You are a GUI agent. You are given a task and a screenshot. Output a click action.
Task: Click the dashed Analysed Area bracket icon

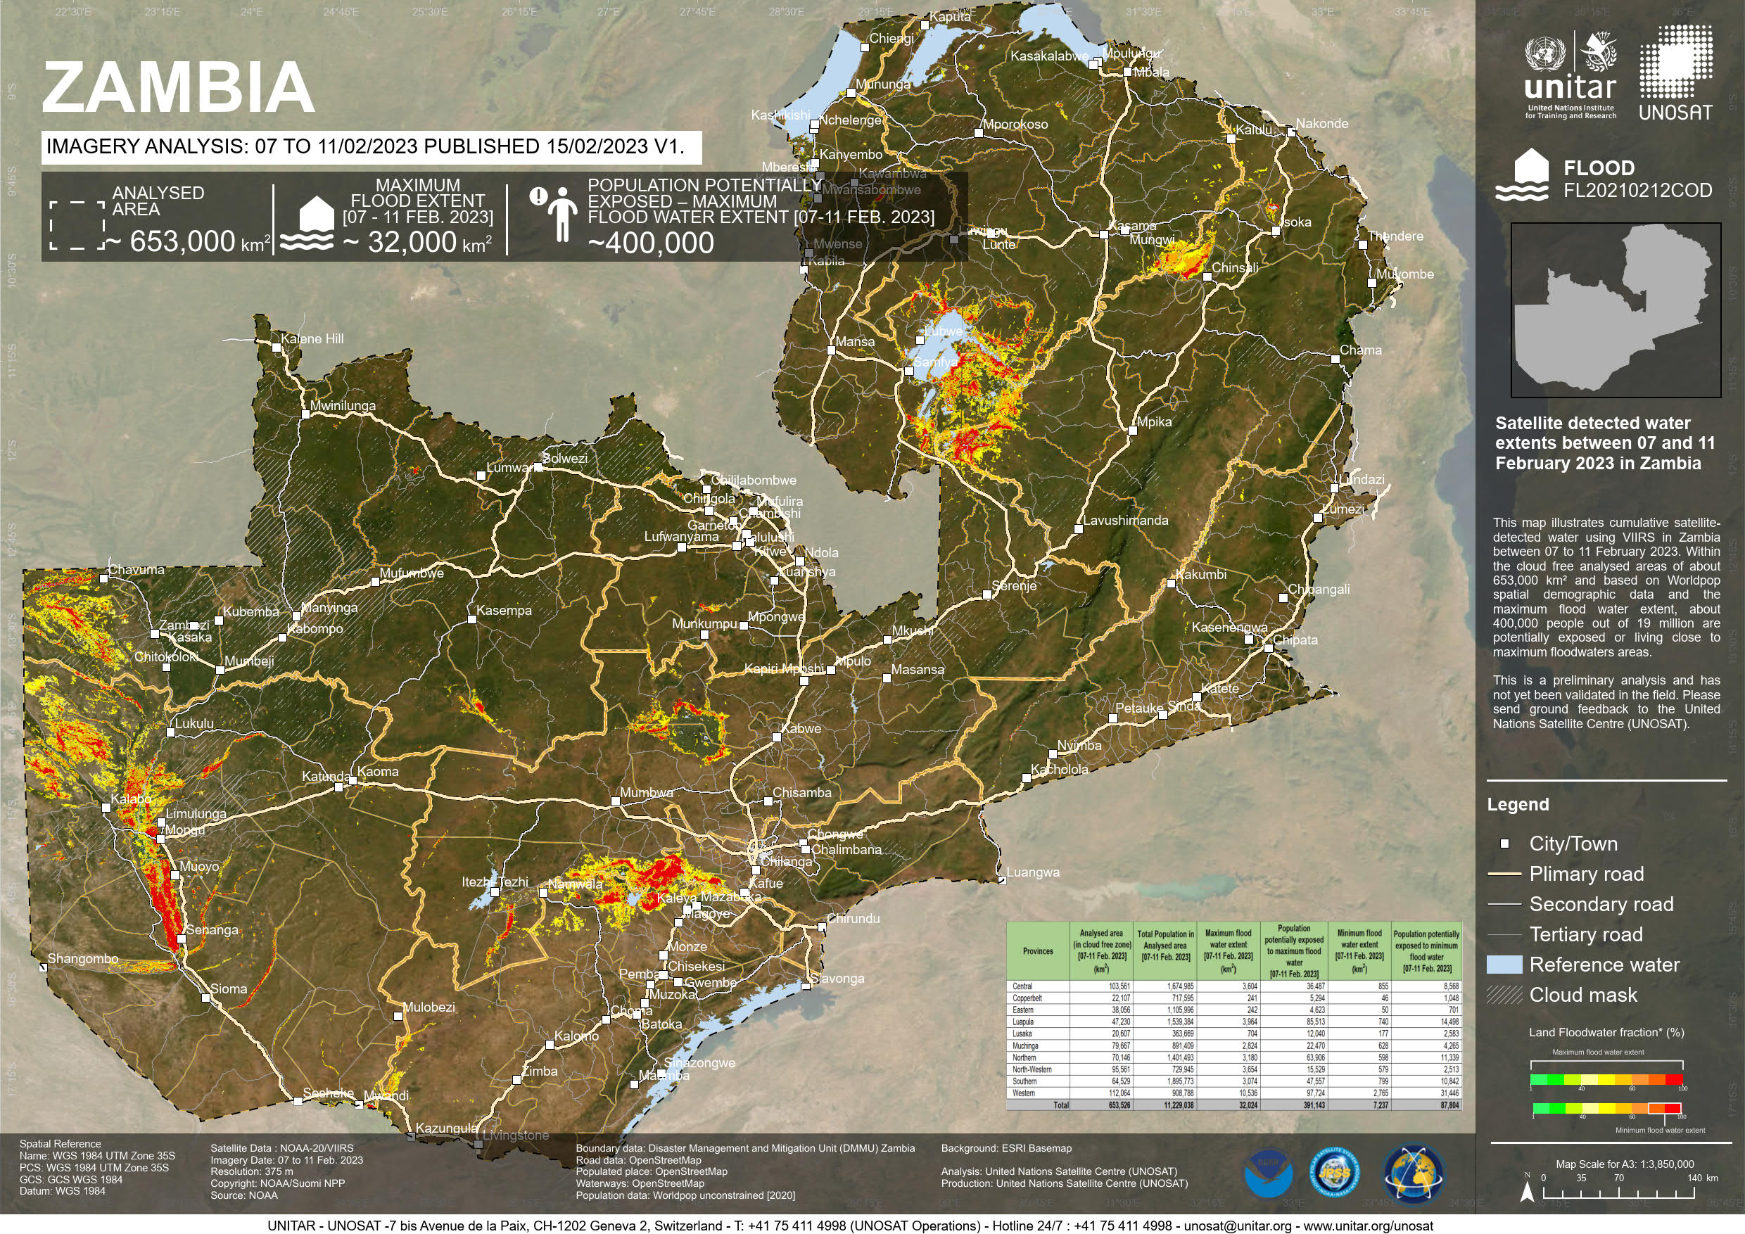pos(77,226)
